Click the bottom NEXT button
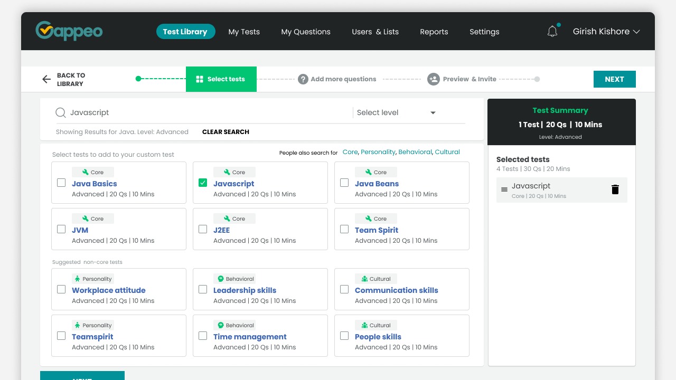Viewport: 676px width, 380px height. coord(82,376)
